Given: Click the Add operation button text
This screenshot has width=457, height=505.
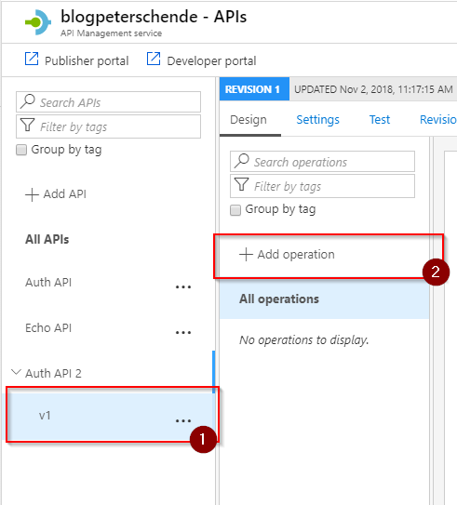Looking at the screenshot, I should point(296,255).
